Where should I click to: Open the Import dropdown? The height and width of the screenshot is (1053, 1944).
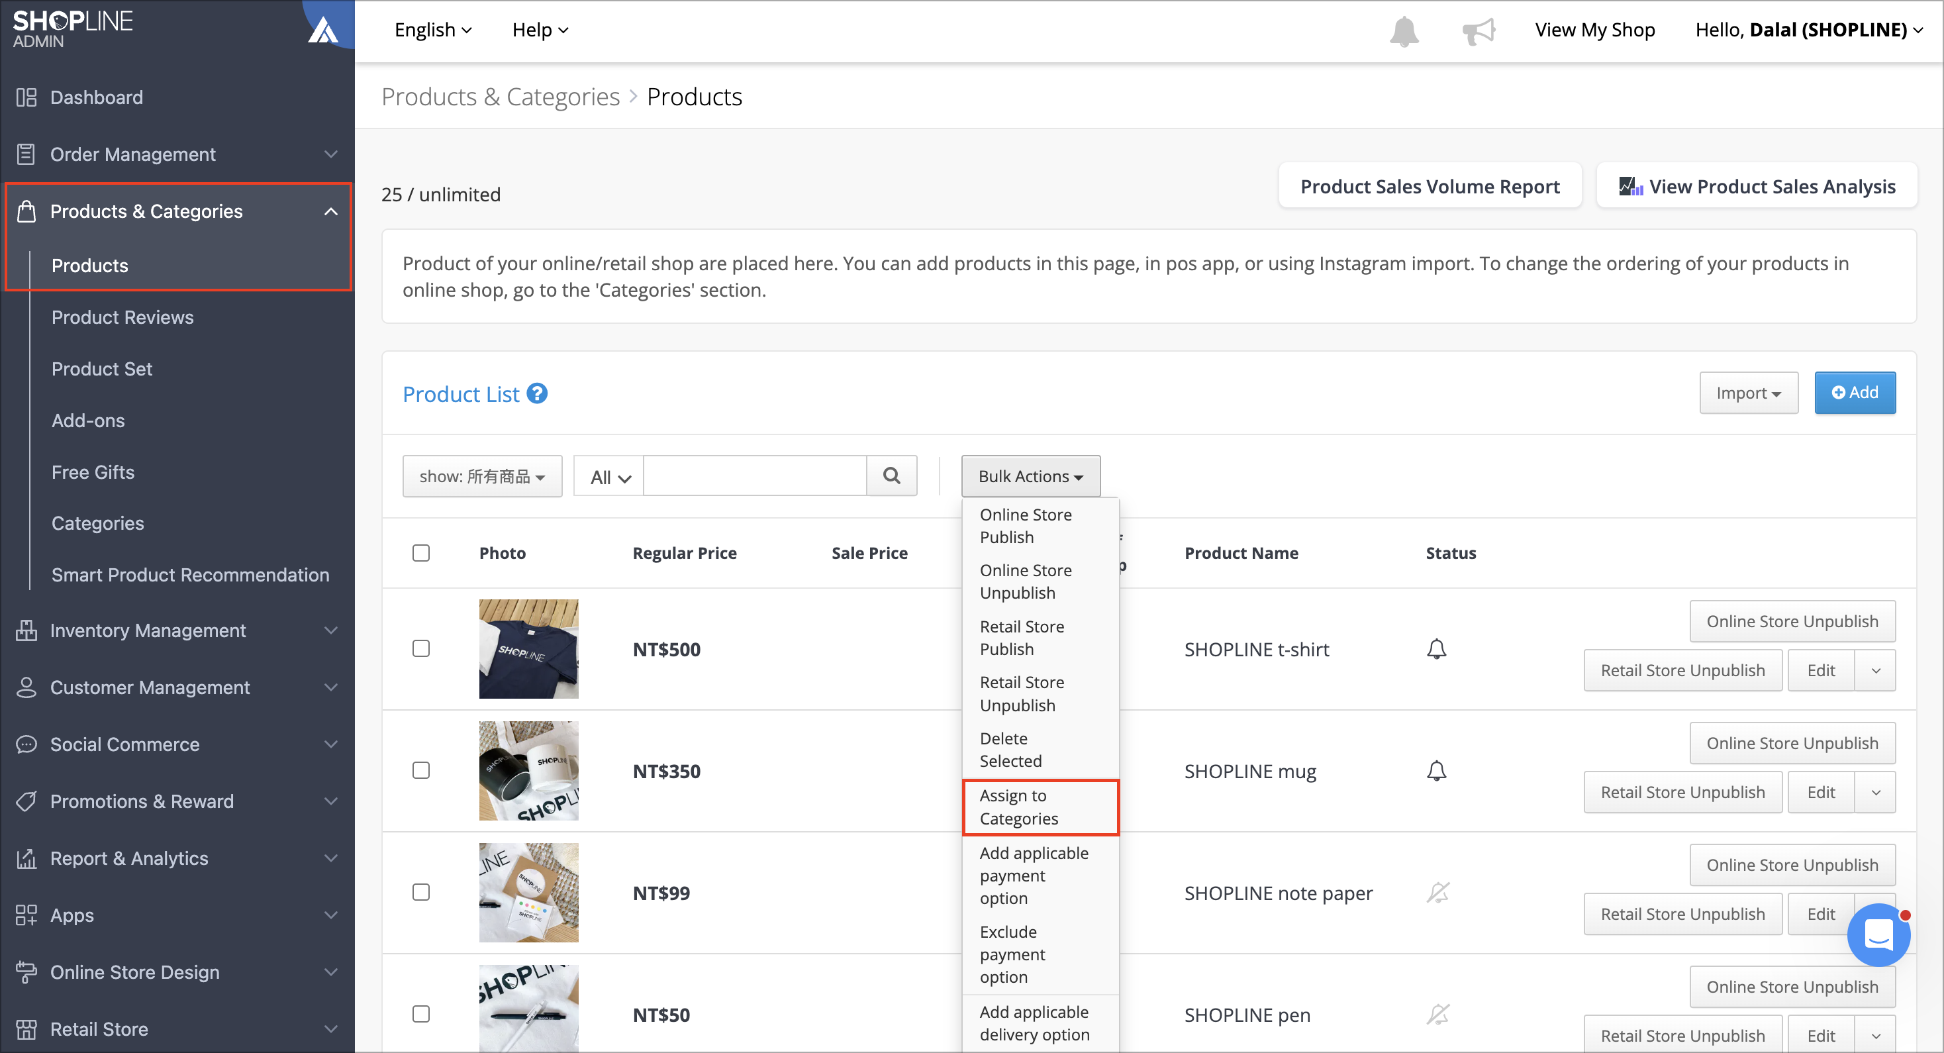click(1749, 393)
